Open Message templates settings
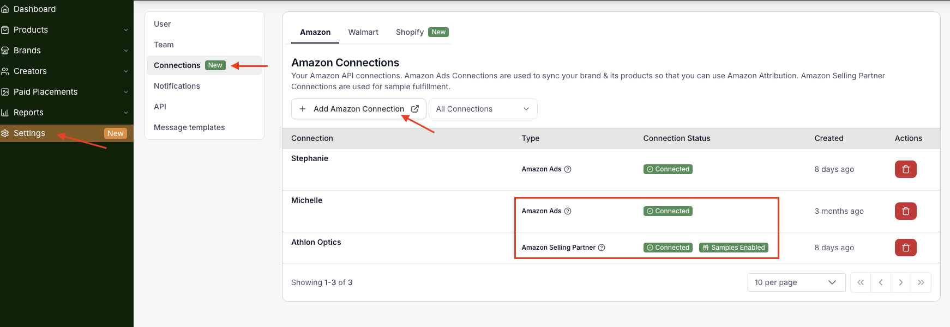Image resolution: width=950 pixels, height=327 pixels. tap(189, 127)
